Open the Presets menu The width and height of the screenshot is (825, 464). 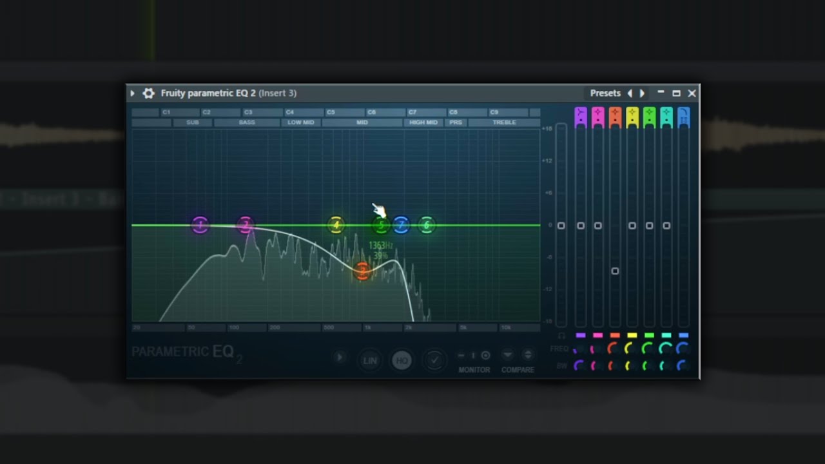tap(605, 93)
